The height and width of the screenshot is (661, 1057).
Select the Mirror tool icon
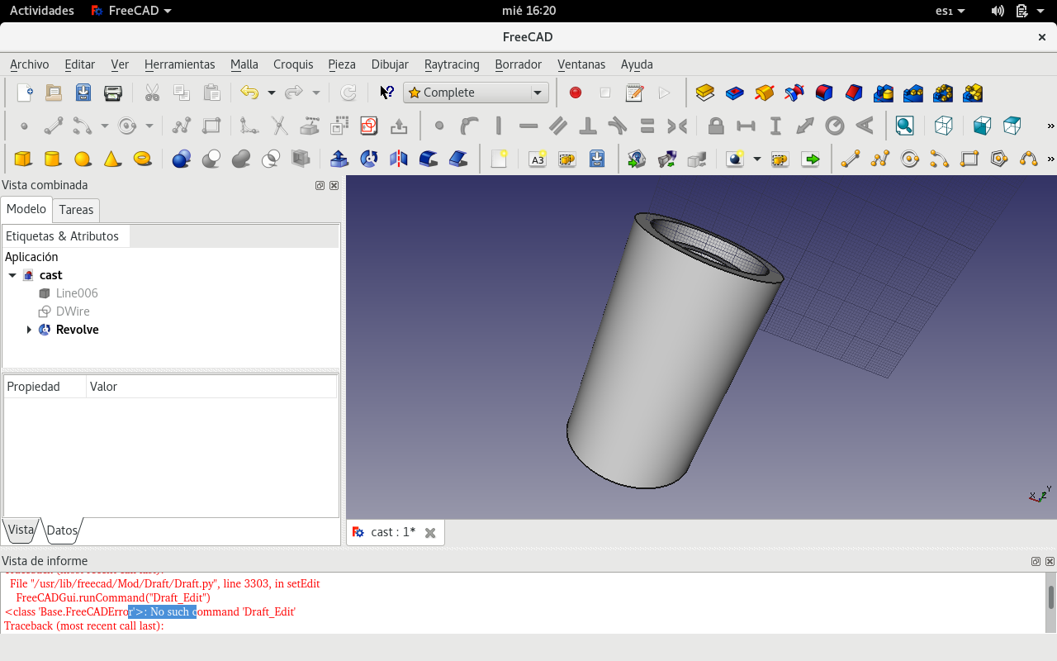[399, 159]
